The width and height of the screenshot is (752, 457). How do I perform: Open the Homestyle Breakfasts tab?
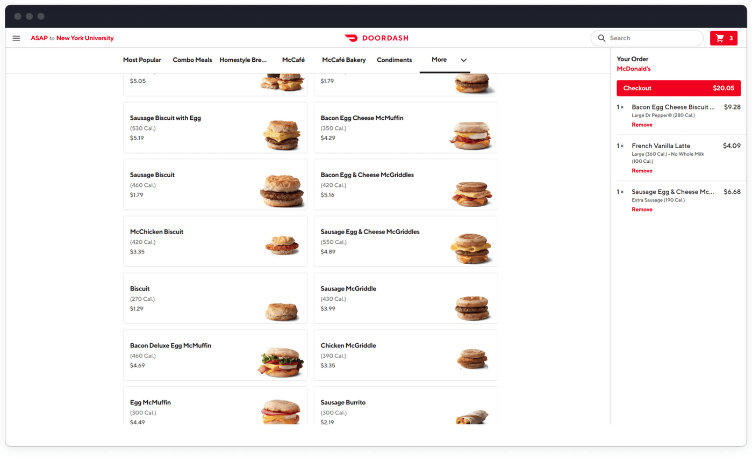click(x=243, y=60)
